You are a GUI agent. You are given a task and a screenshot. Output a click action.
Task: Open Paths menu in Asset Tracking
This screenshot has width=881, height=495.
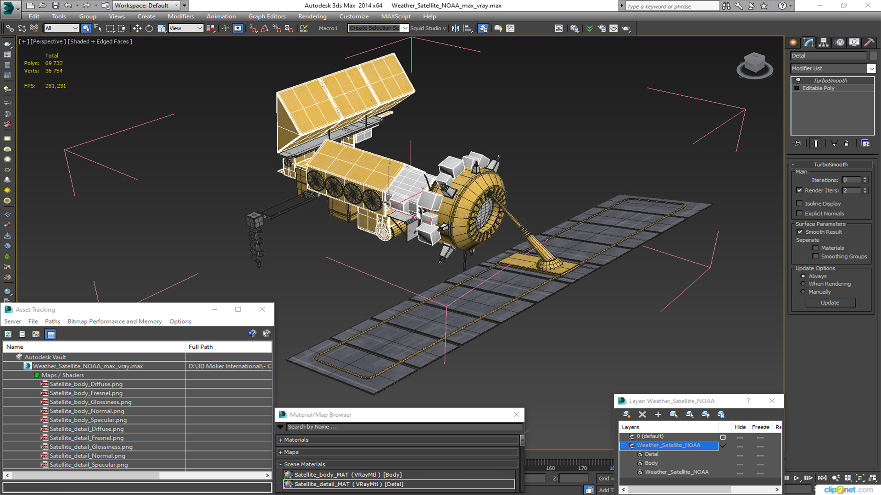coord(52,321)
